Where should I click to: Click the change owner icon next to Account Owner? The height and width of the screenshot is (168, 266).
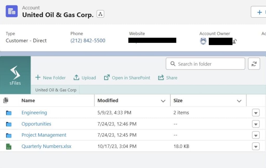coord(235,41)
